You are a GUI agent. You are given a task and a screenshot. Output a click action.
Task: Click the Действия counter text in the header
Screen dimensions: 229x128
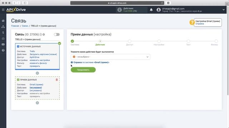tap(130, 10)
